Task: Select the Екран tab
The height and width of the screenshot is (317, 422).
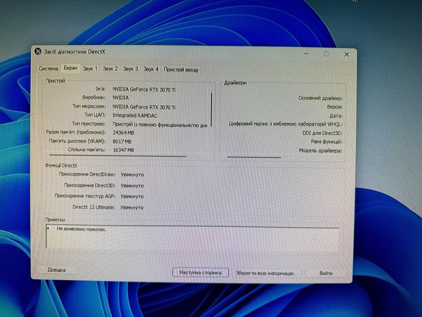Action: [71, 68]
